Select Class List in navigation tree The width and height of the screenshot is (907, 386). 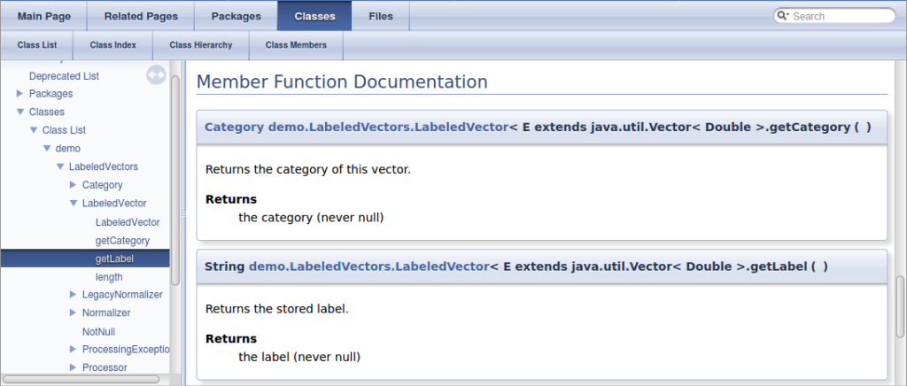coord(64,130)
